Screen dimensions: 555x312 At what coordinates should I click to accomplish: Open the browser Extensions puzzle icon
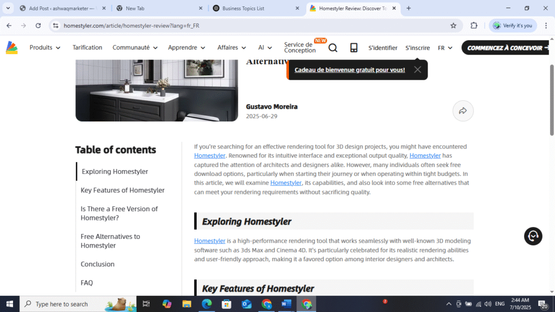pos(474,25)
